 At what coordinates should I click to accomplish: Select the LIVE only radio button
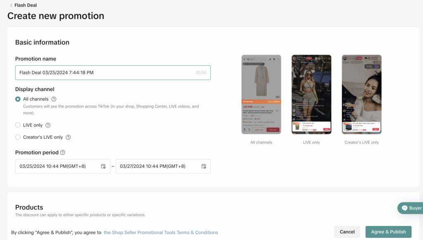coord(18,125)
